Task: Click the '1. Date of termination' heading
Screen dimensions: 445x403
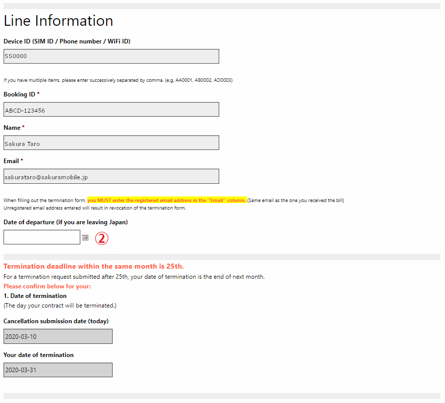Action: tap(35, 296)
